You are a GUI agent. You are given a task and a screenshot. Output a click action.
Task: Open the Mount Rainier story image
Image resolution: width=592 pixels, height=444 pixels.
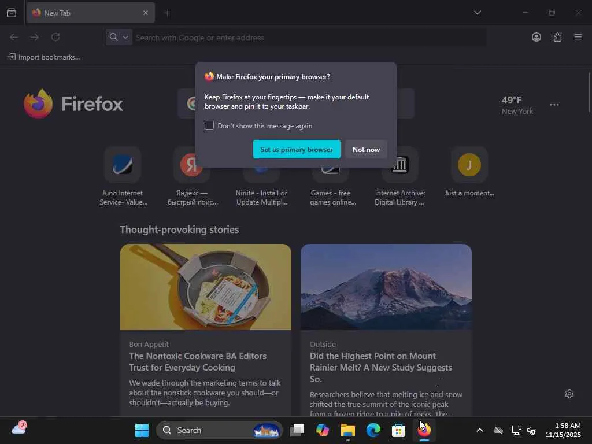[x=386, y=287]
